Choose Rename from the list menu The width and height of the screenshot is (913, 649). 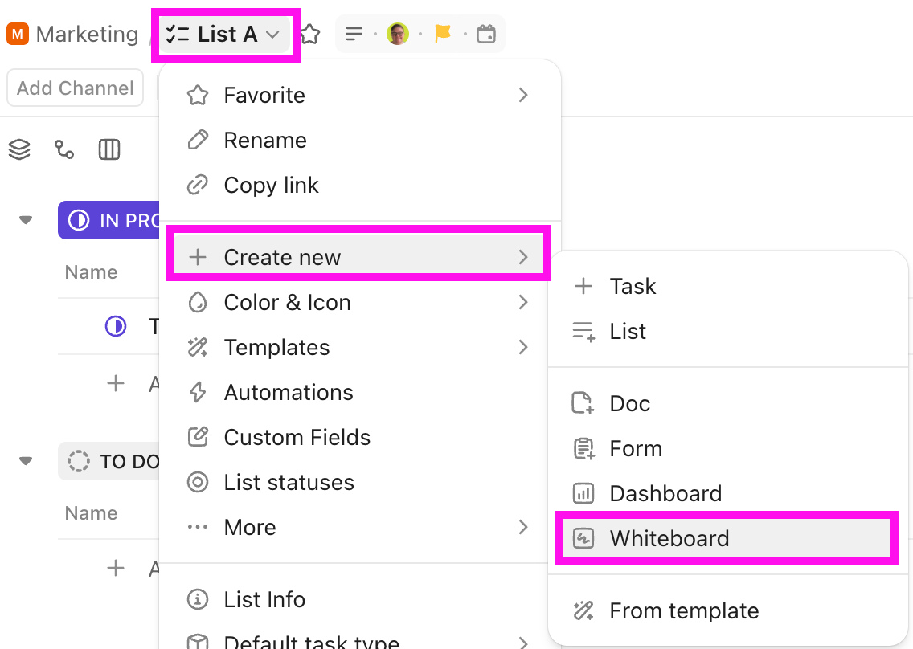click(265, 140)
